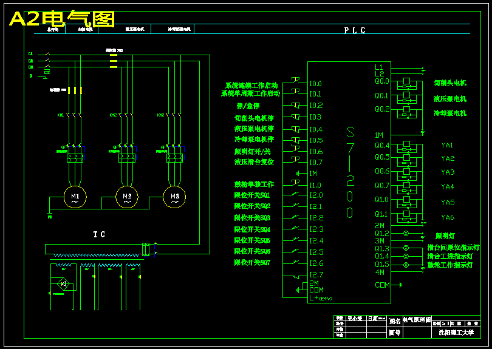Select the Q1.3 indicator lamp symbol
The width and height of the screenshot is (492, 349).
[x=406, y=248]
